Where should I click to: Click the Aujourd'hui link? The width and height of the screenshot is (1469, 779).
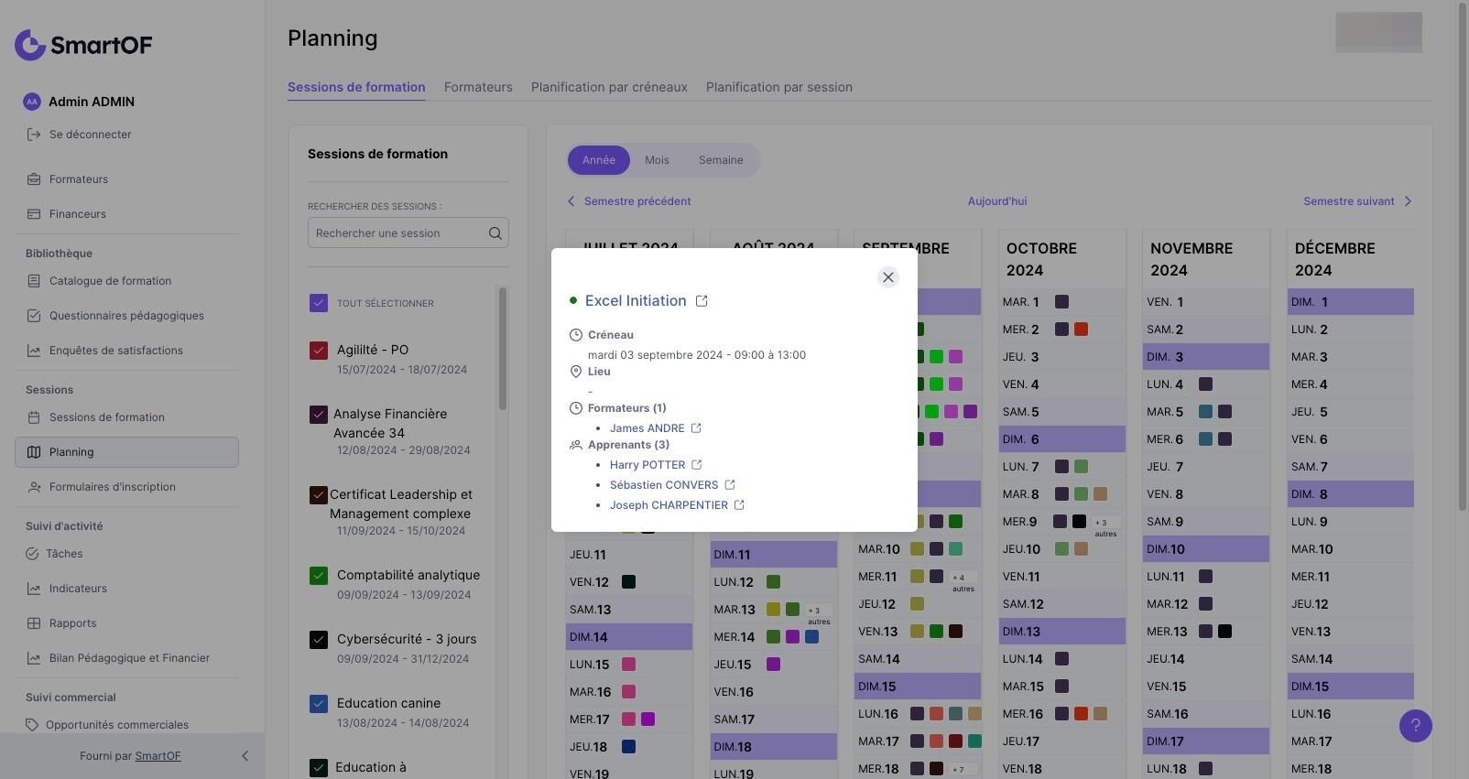click(x=996, y=201)
